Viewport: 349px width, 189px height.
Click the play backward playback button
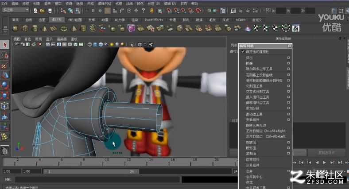(x=317, y=162)
